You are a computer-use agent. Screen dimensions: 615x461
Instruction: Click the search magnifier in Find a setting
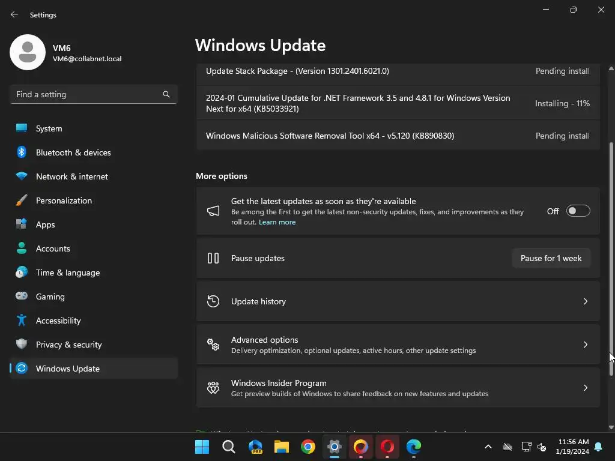tap(166, 94)
